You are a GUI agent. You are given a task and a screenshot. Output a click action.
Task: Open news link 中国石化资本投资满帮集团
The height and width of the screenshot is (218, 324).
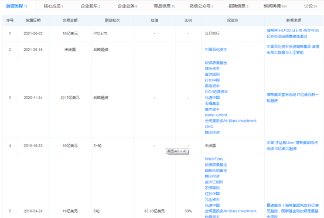(x=293, y=50)
